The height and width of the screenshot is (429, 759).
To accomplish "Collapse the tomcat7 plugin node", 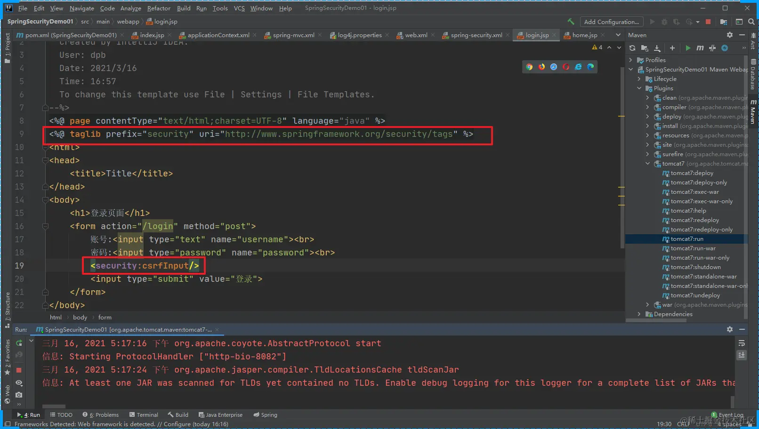I will (x=648, y=164).
